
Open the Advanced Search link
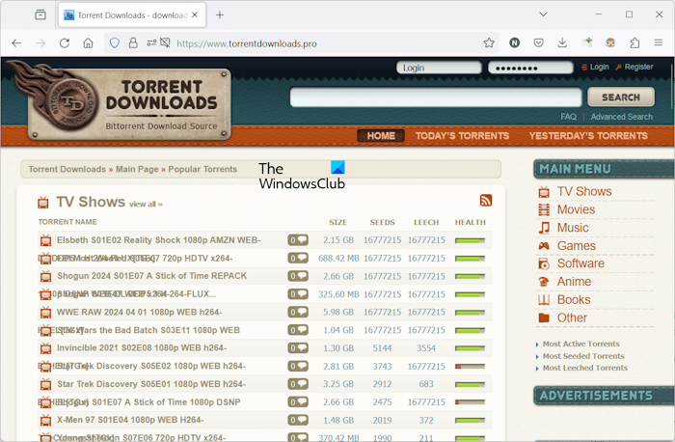(621, 117)
